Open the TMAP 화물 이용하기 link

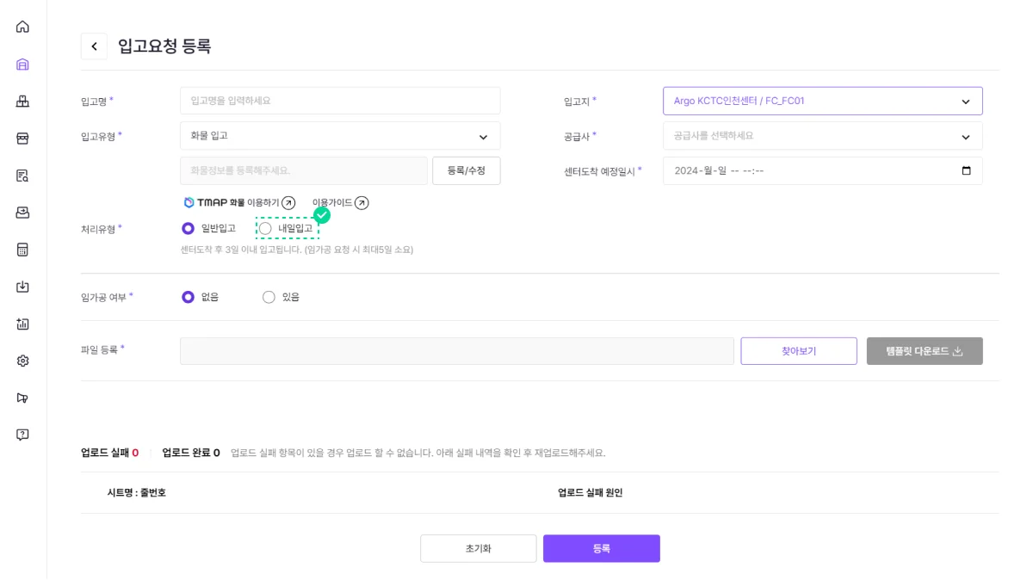(239, 203)
